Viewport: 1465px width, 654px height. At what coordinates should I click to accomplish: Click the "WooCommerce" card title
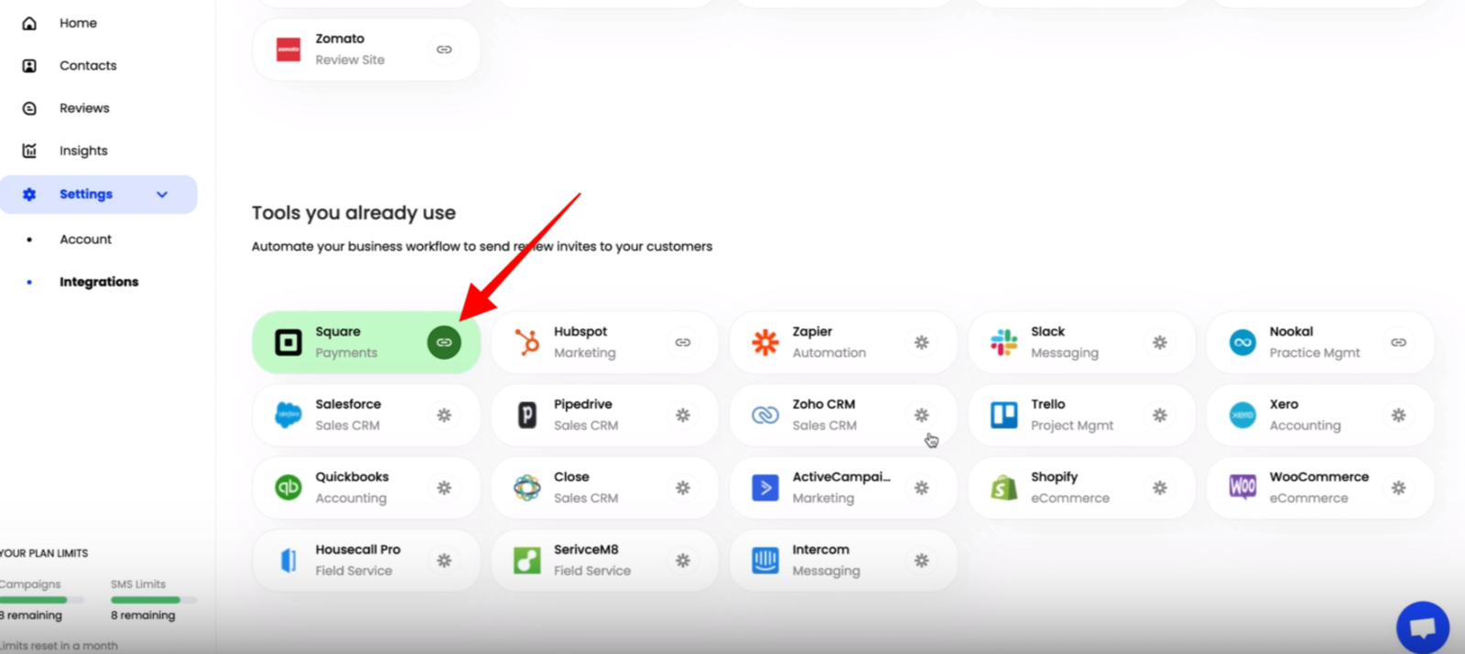point(1319,477)
